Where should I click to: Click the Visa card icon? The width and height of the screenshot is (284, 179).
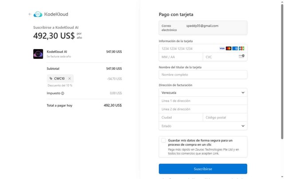[x=222, y=48]
